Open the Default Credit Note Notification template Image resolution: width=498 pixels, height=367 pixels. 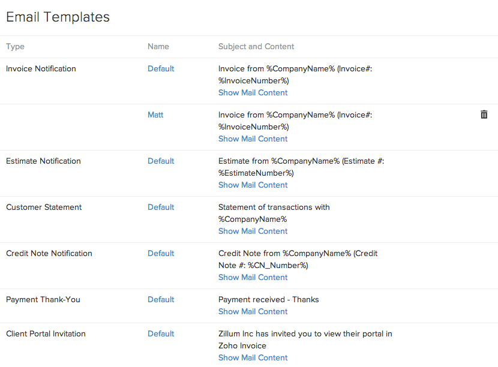point(161,254)
